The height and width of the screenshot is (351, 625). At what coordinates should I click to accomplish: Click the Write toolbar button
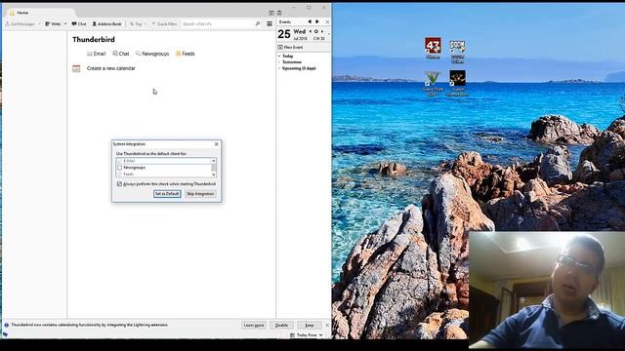(53, 24)
